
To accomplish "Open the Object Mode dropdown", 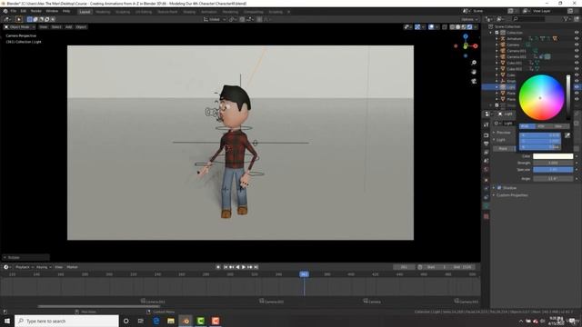I will click(19, 27).
